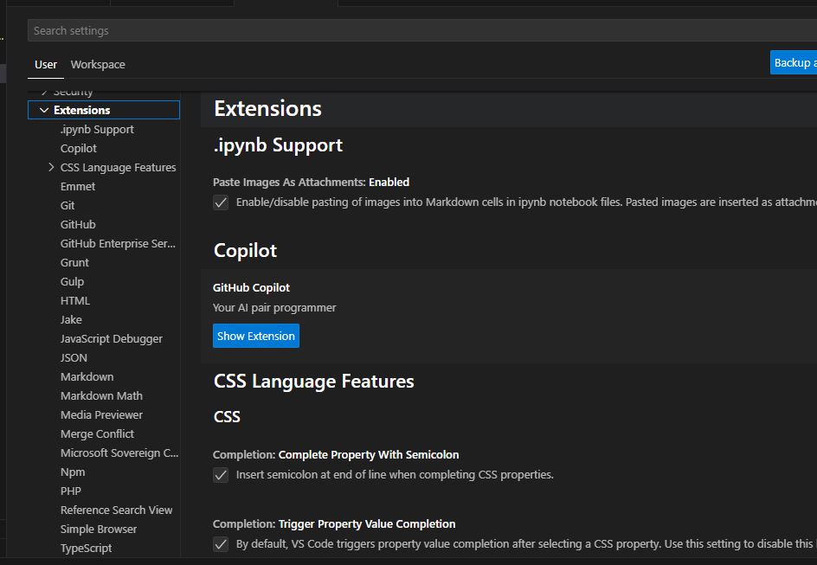Viewport: 817px width, 565px height.
Task: Click the CSS Language Features heading
Action: (x=313, y=382)
